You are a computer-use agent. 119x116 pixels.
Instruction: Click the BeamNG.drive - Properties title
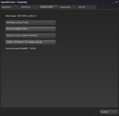[x=14, y=2]
